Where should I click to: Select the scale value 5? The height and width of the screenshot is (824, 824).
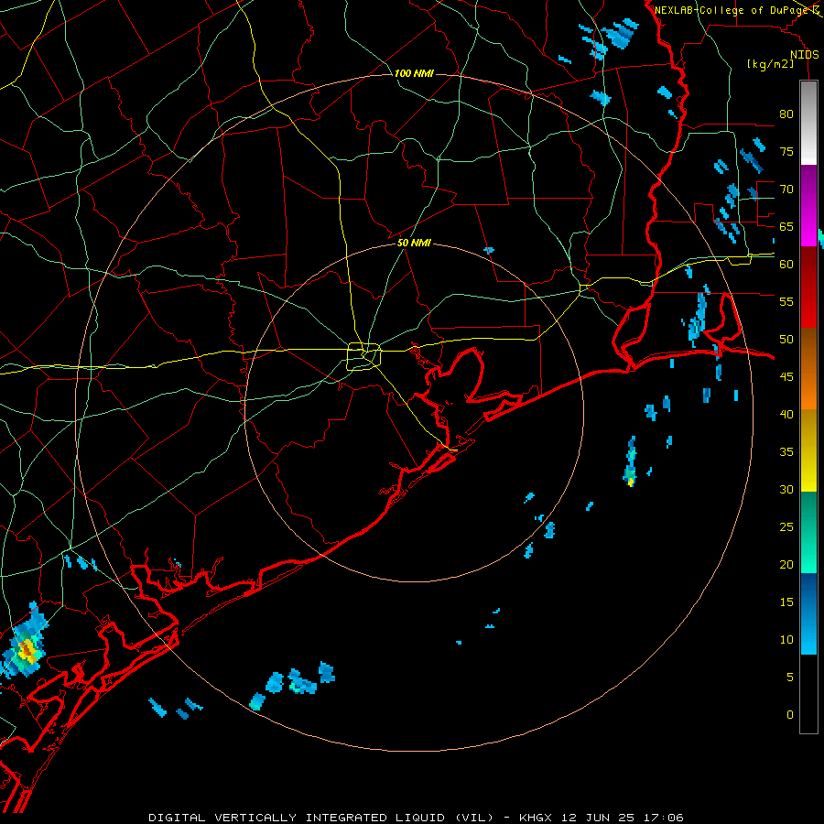point(790,677)
